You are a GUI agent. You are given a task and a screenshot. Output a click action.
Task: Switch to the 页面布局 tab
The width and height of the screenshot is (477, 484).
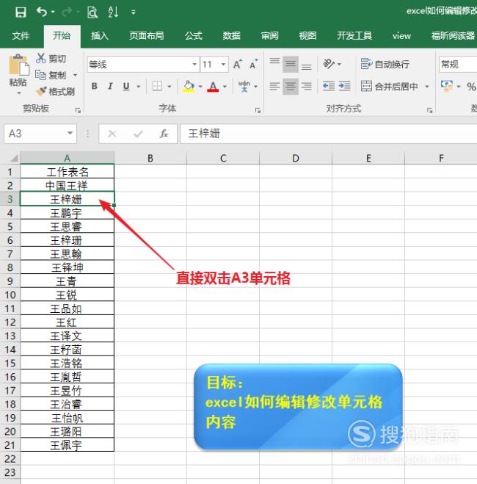tap(147, 36)
